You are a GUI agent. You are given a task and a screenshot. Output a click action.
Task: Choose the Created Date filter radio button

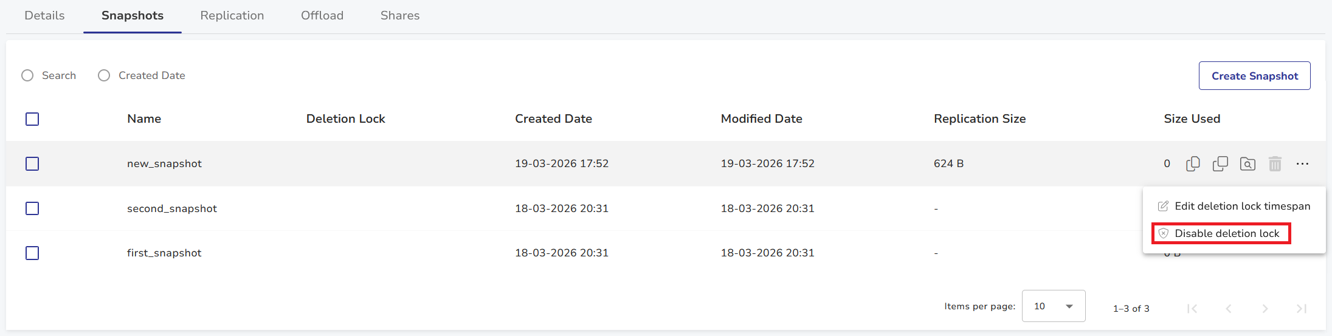tap(104, 75)
